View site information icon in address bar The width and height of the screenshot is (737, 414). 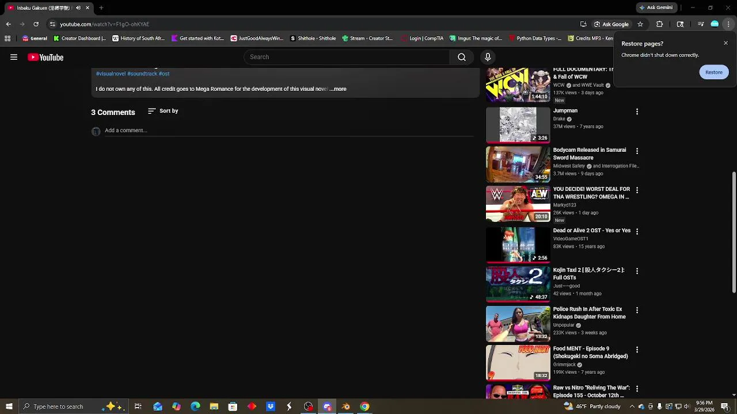click(52, 24)
